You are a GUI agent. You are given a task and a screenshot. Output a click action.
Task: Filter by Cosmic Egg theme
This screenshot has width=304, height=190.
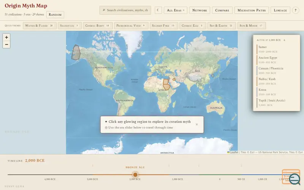(193, 25)
